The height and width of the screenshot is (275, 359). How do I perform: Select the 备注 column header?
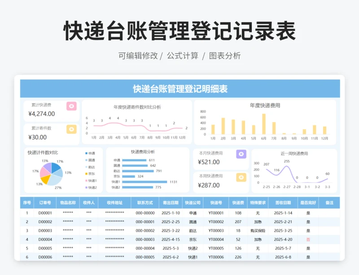(329, 203)
